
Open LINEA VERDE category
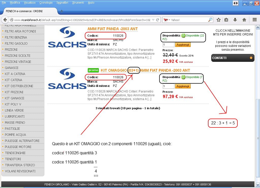point(14,110)
